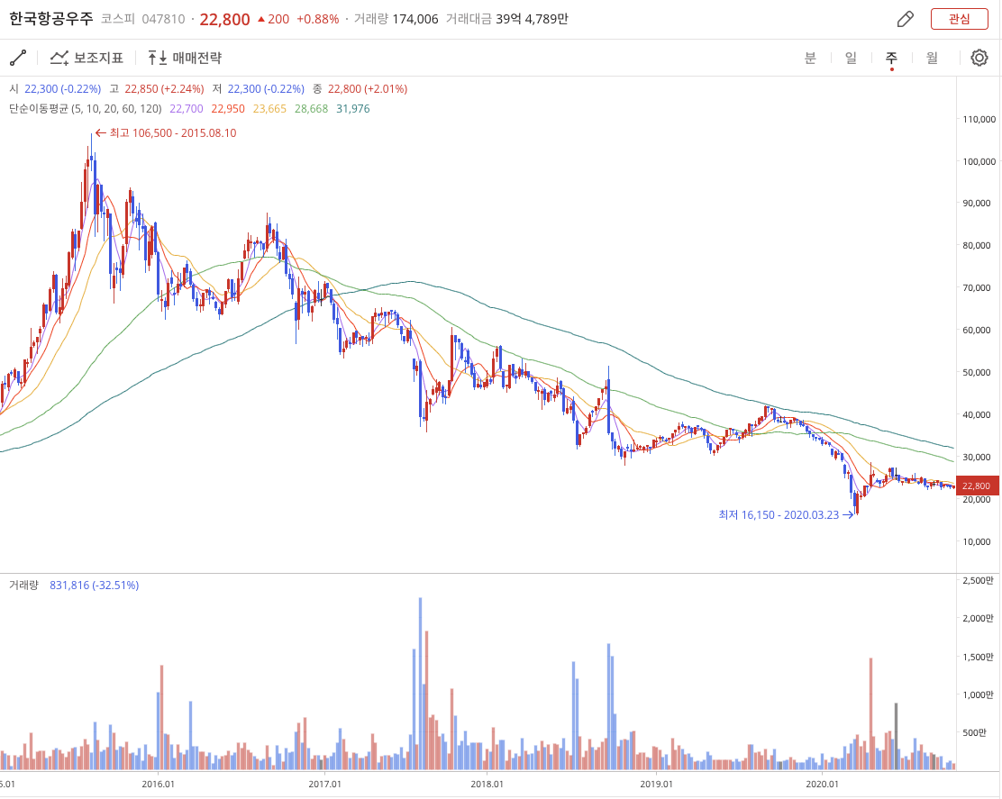Click the 110,000 price axis label
Viewport: 1002px width, 799px height.
click(979, 120)
